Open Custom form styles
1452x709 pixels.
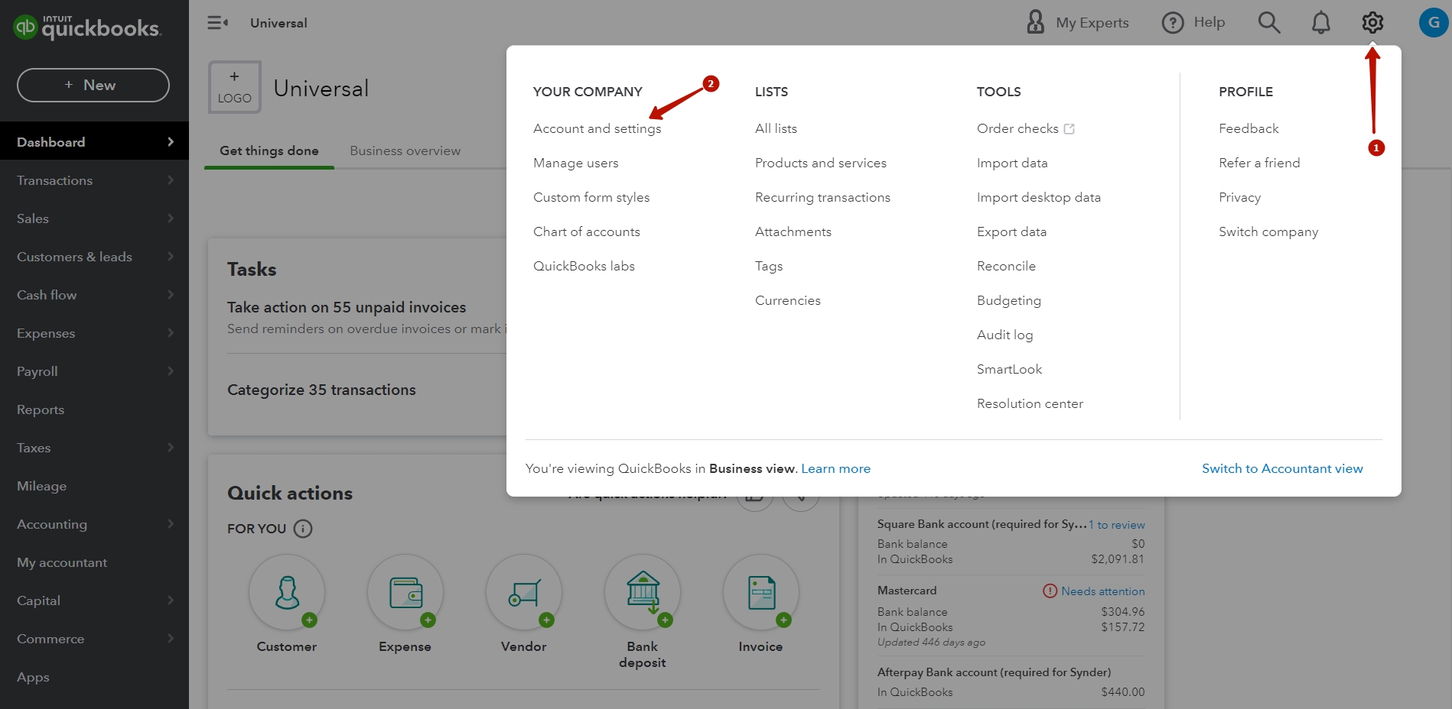coord(591,197)
